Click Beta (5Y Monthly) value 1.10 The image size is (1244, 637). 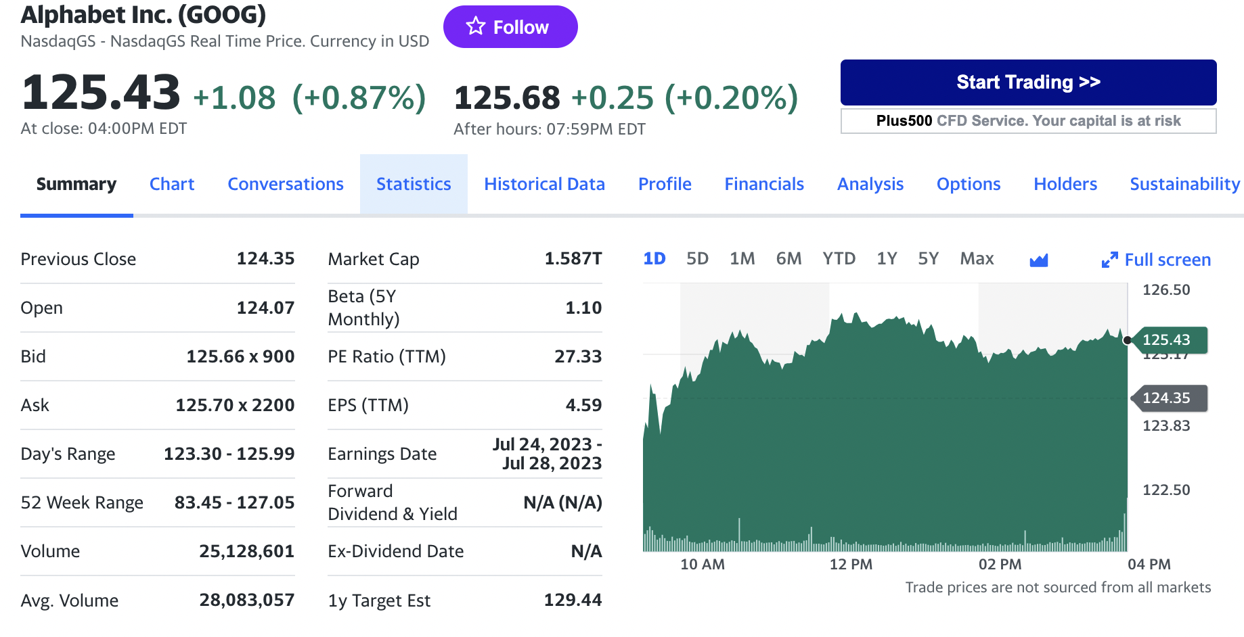583,308
